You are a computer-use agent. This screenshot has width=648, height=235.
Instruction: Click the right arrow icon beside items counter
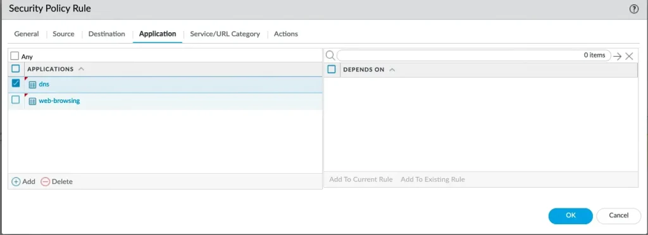[618, 56]
